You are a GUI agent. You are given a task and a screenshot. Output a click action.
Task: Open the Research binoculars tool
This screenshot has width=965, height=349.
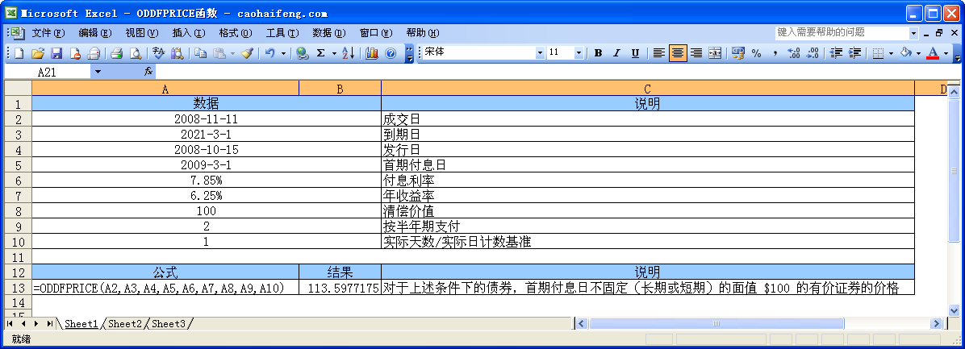(178, 53)
